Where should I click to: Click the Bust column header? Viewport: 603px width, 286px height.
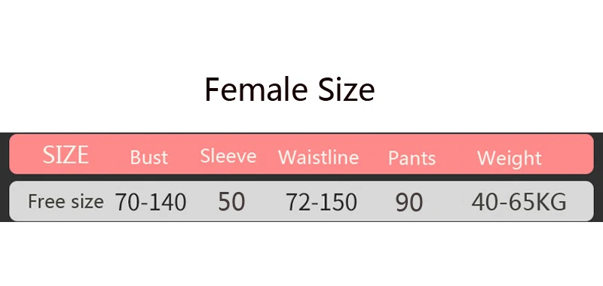(x=148, y=157)
